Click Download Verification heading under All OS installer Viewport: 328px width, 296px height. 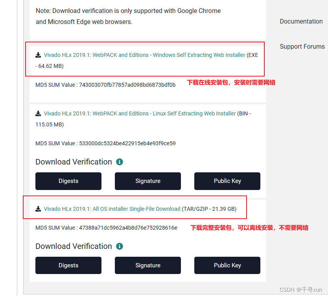74,246
